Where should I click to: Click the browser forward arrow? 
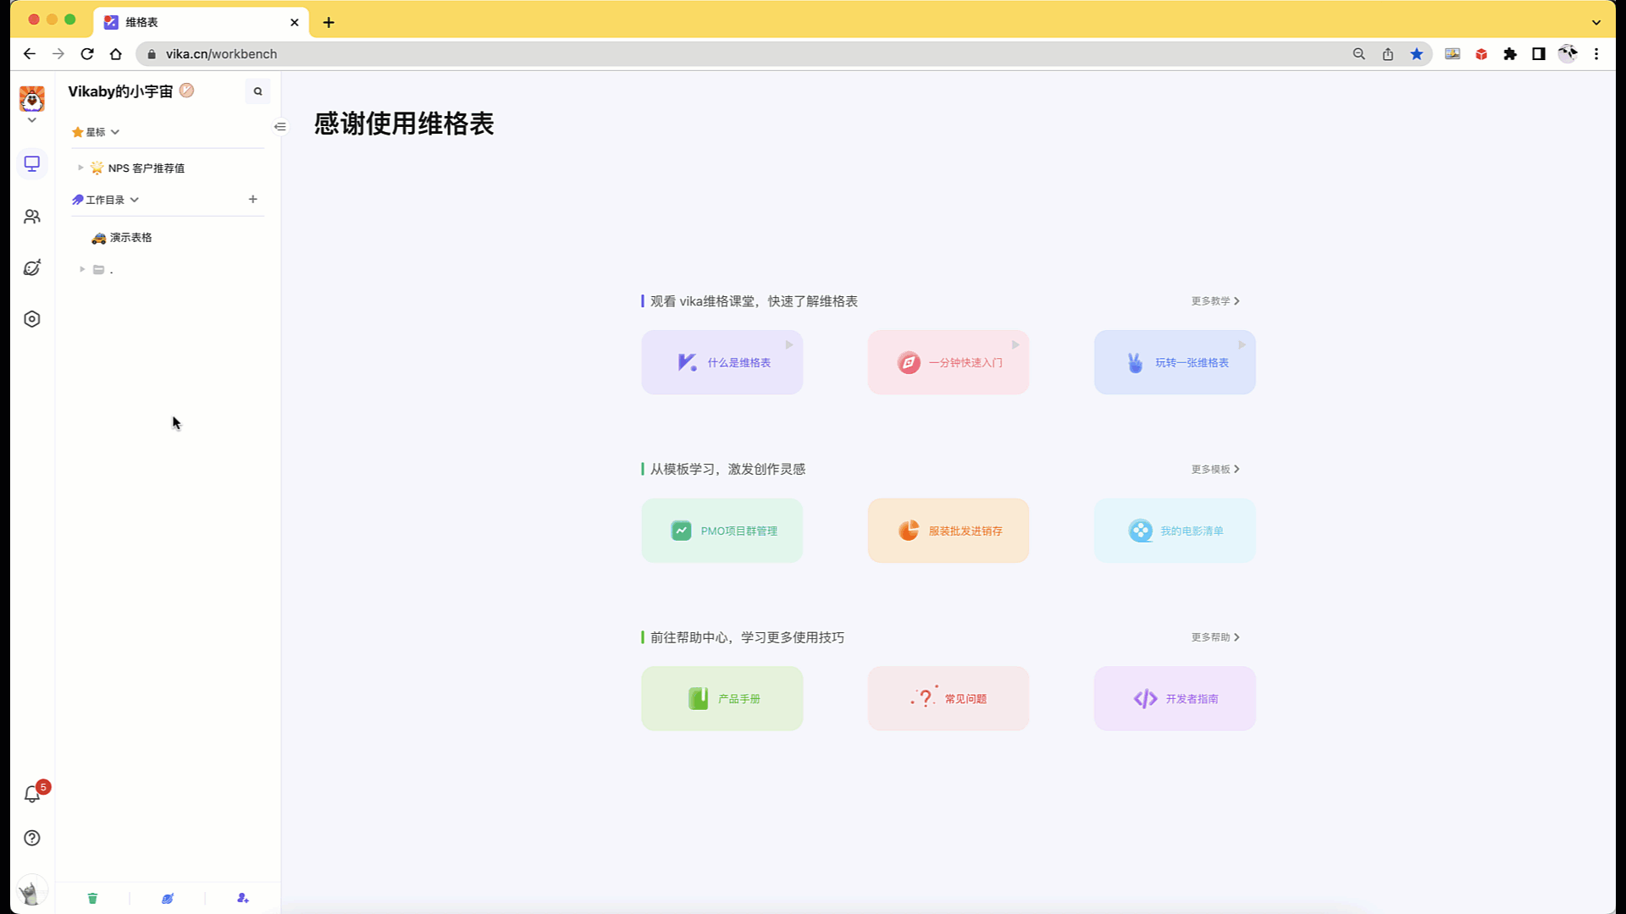pyautogui.click(x=58, y=53)
